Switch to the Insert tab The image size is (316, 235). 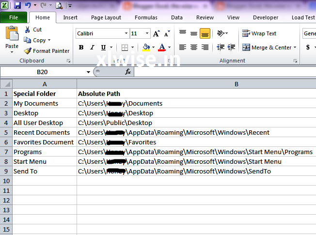pyautogui.click(x=70, y=17)
